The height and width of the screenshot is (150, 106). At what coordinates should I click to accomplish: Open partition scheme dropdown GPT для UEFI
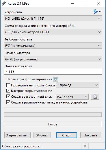pyautogui.click(x=53, y=32)
